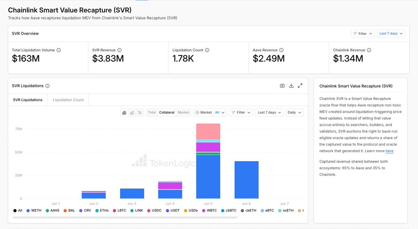Toggle AAVE series in legend
Image resolution: width=418 pixels, height=229 pixels.
pos(53,211)
